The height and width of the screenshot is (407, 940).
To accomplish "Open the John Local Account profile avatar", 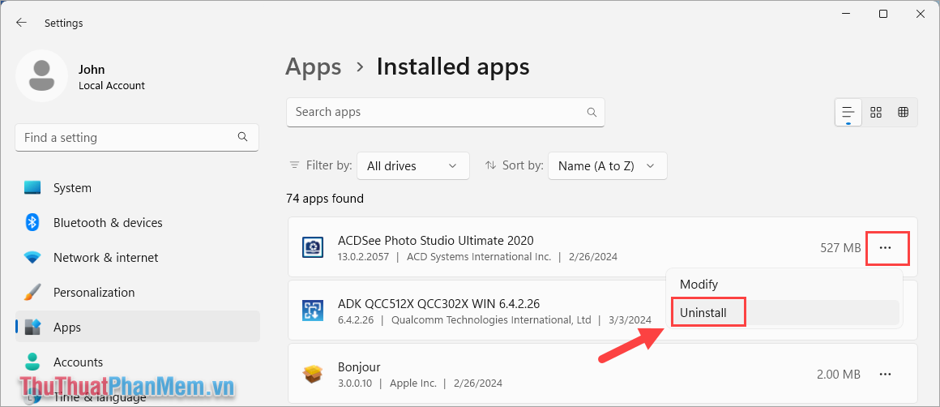I will 41,76.
